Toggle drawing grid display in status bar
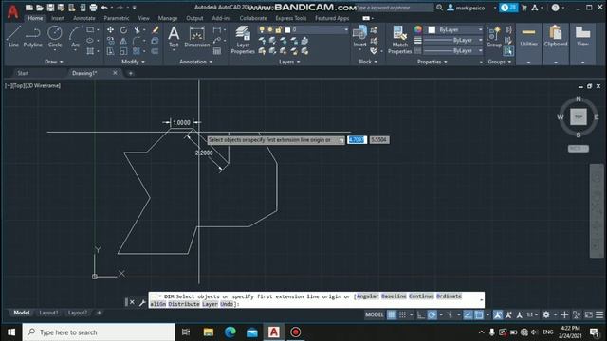Viewport: 607px width, 341px height. coord(392,315)
